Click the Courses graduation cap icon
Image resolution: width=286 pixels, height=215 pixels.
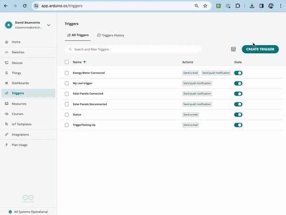pyautogui.click(x=7, y=114)
